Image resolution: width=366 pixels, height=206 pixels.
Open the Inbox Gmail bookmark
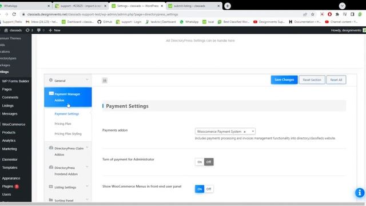point(42,22)
